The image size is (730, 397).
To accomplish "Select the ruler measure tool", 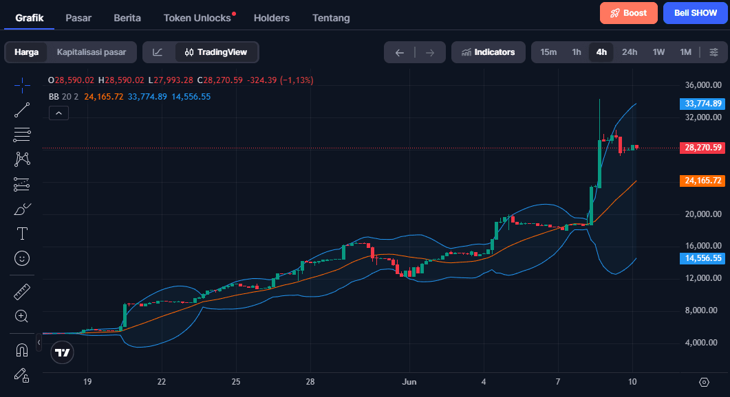I will tap(22, 292).
